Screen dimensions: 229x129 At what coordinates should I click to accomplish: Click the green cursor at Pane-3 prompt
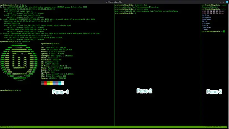(224, 32)
